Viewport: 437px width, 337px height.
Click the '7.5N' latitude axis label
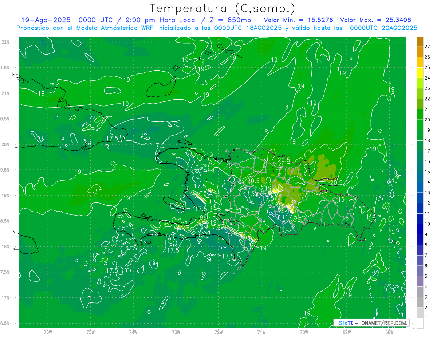[x=5, y=272]
